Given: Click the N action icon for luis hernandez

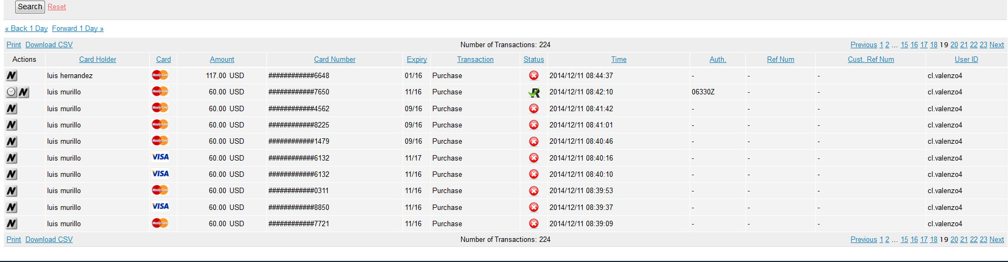Looking at the screenshot, I should tap(11, 75).
